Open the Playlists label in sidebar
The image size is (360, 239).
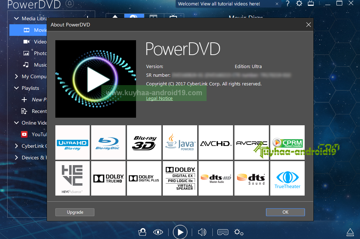tap(30, 88)
